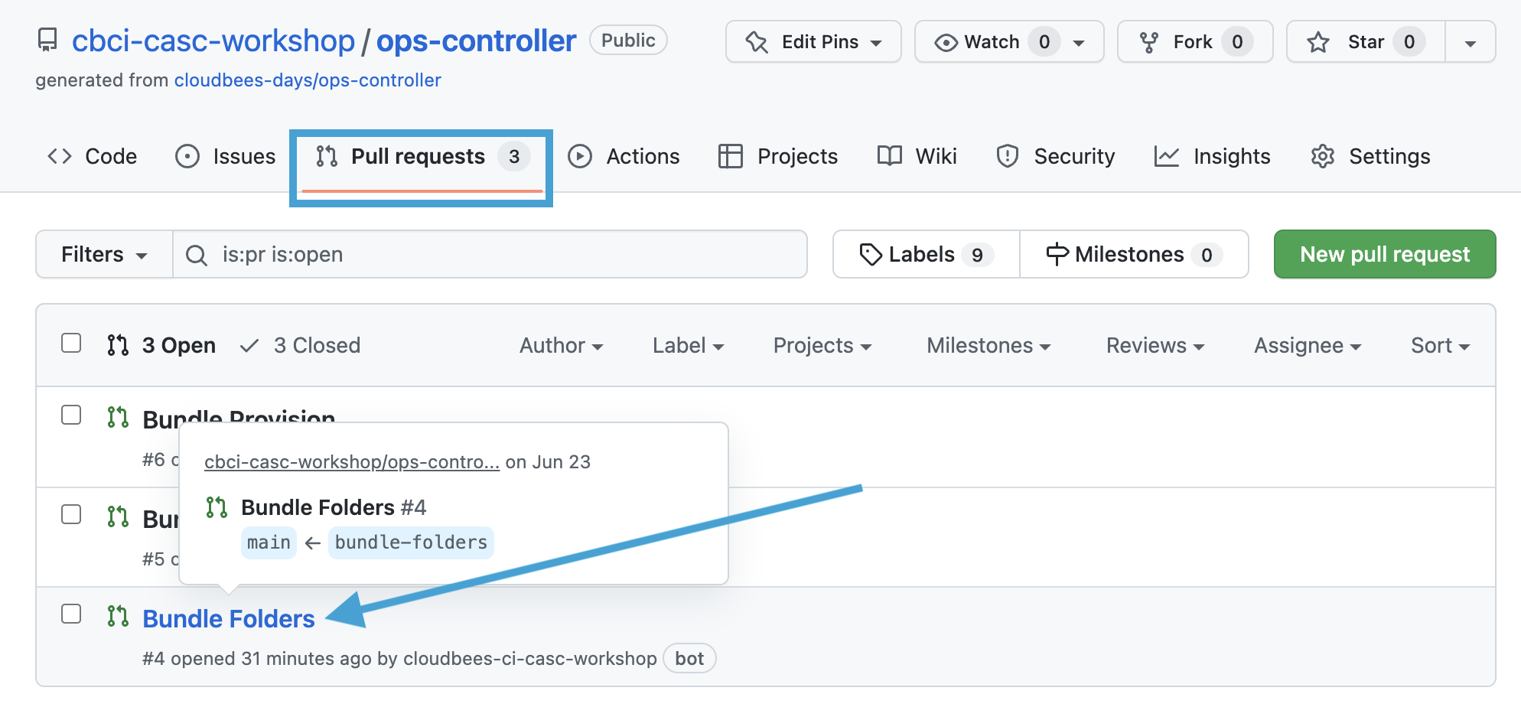Screen dimensions: 1521x707
Task: Click the Watch eye icon
Action: coord(946,43)
